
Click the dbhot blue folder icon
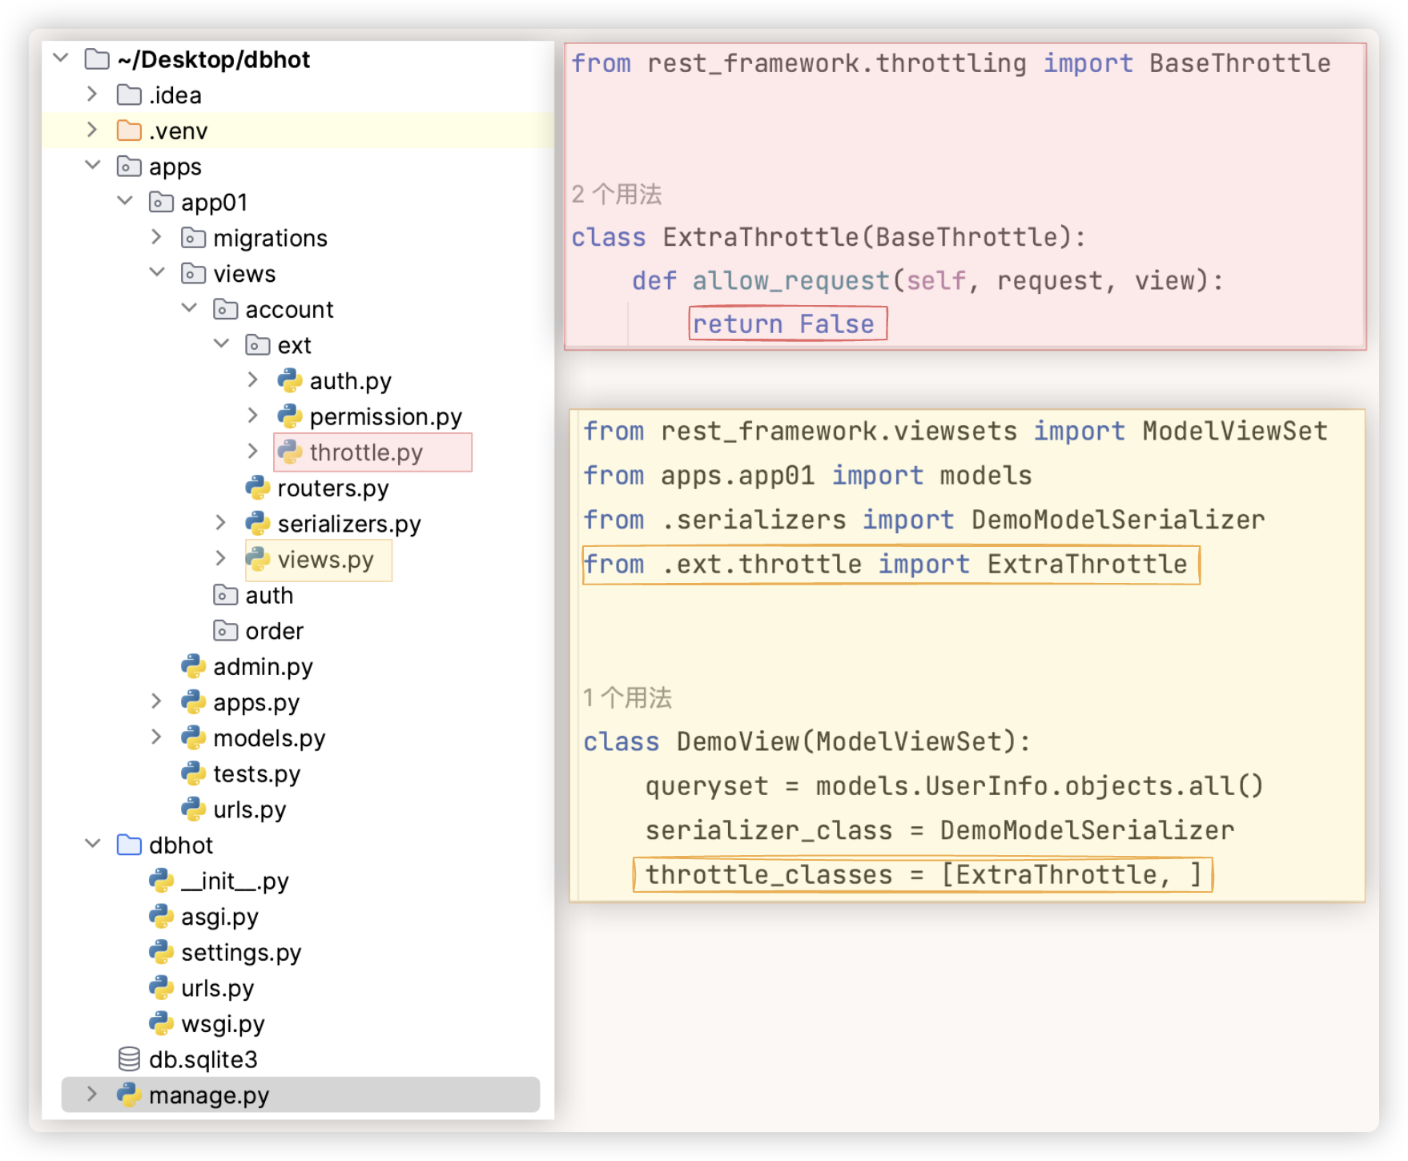click(129, 845)
